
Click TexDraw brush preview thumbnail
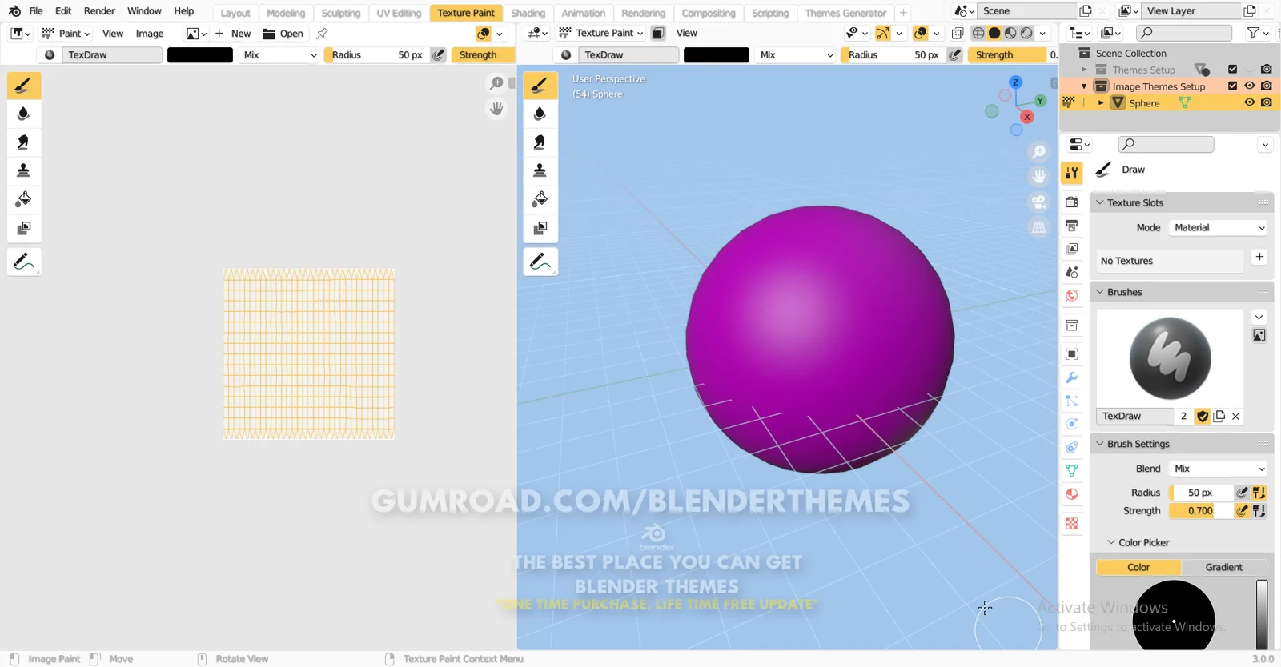[1170, 357]
